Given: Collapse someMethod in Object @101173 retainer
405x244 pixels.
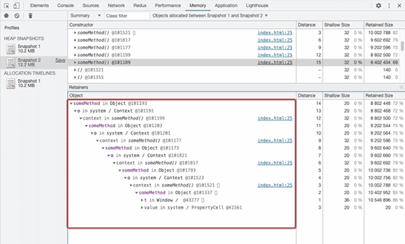Looking at the screenshot, I should click(x=103, y=148).
